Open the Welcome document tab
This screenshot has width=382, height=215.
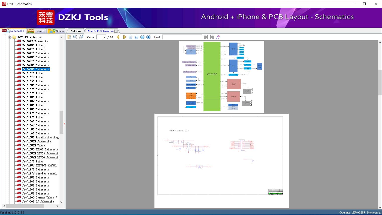tap(76, 31)
